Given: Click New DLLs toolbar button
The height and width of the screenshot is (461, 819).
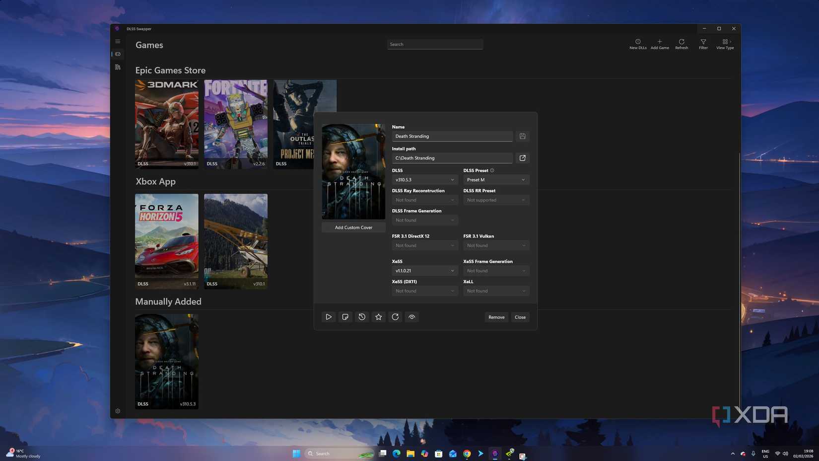Looking at the screenshot, I should click(638, 44).
